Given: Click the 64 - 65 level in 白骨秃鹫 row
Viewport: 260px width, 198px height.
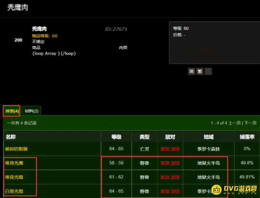Looking at the screenshot, I should 116,191.
